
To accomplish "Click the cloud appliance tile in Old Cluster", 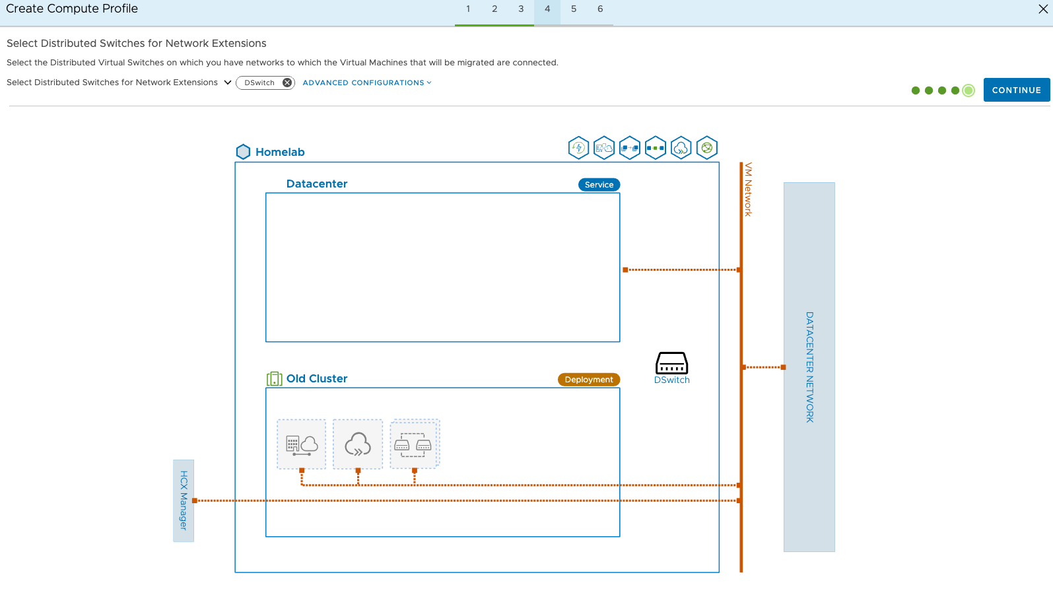I will [x=358, y=444].
